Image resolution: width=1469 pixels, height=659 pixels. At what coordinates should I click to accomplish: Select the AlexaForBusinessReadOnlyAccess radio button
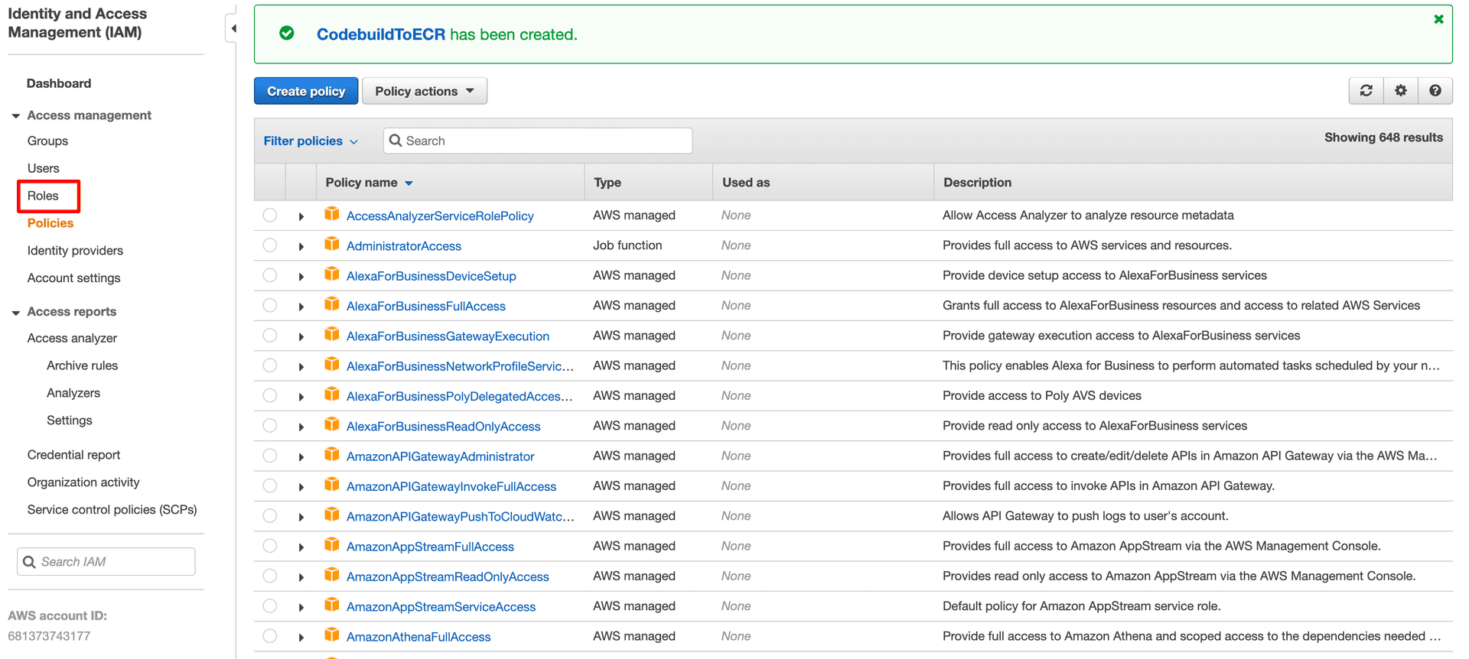coord(270,426)
